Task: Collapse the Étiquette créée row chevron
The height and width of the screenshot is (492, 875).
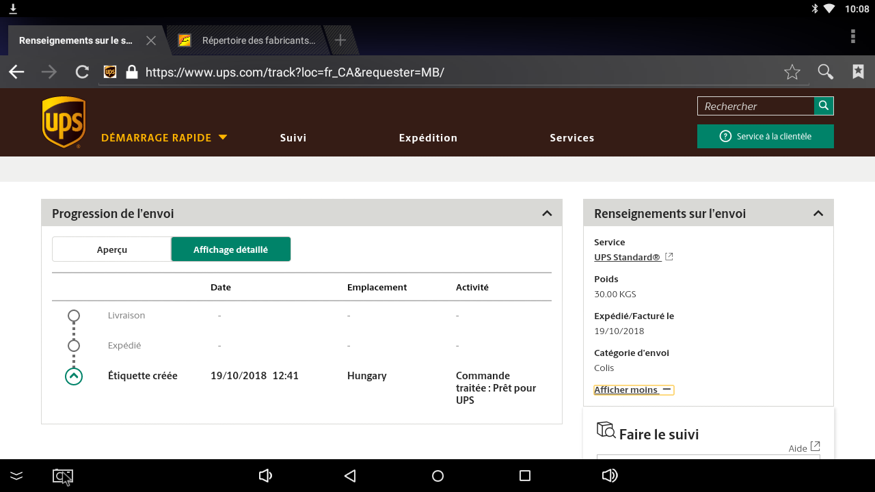Action: click(74, 376)
